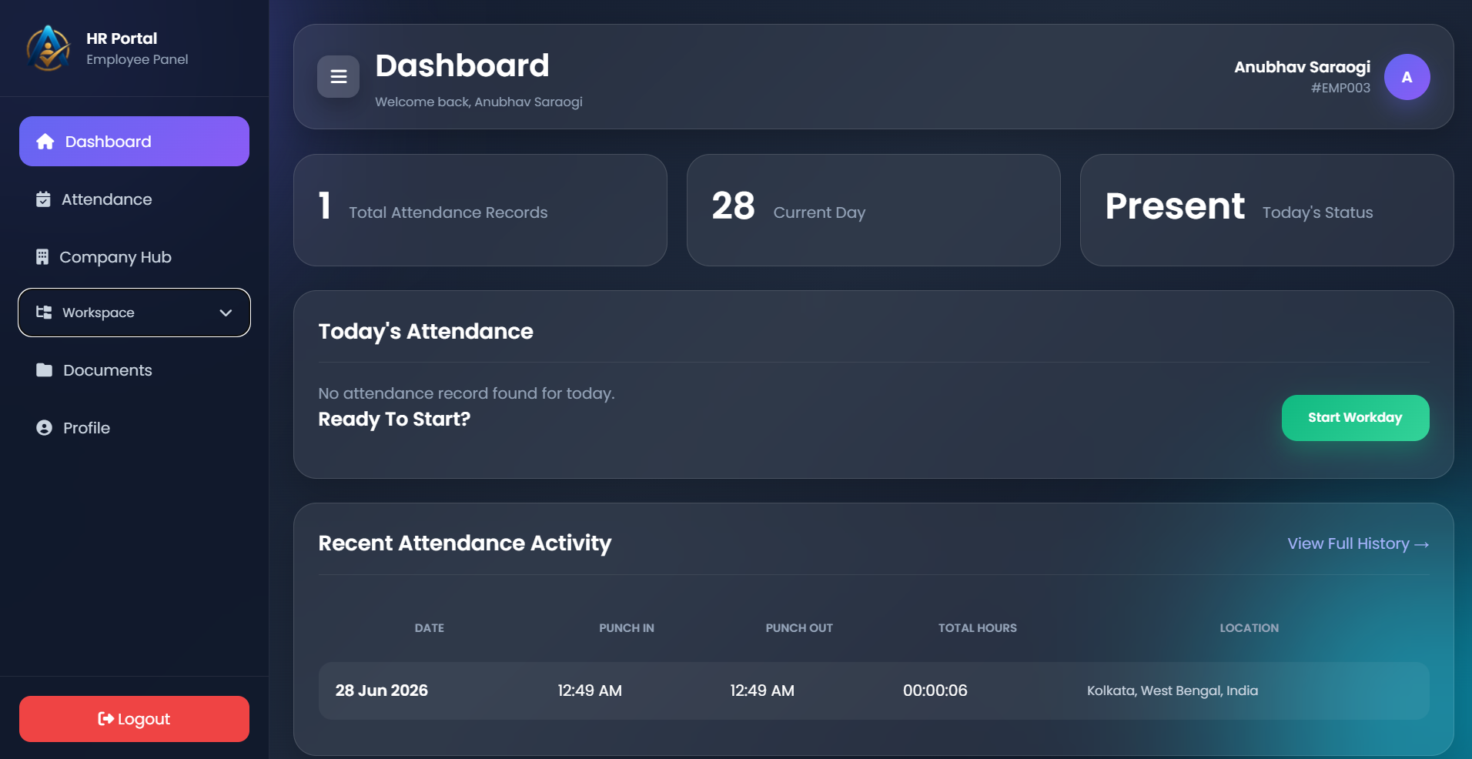
Task: Click the Recent Attendance Activity heading
Action: pyautogui.click(x=464, y=543)
